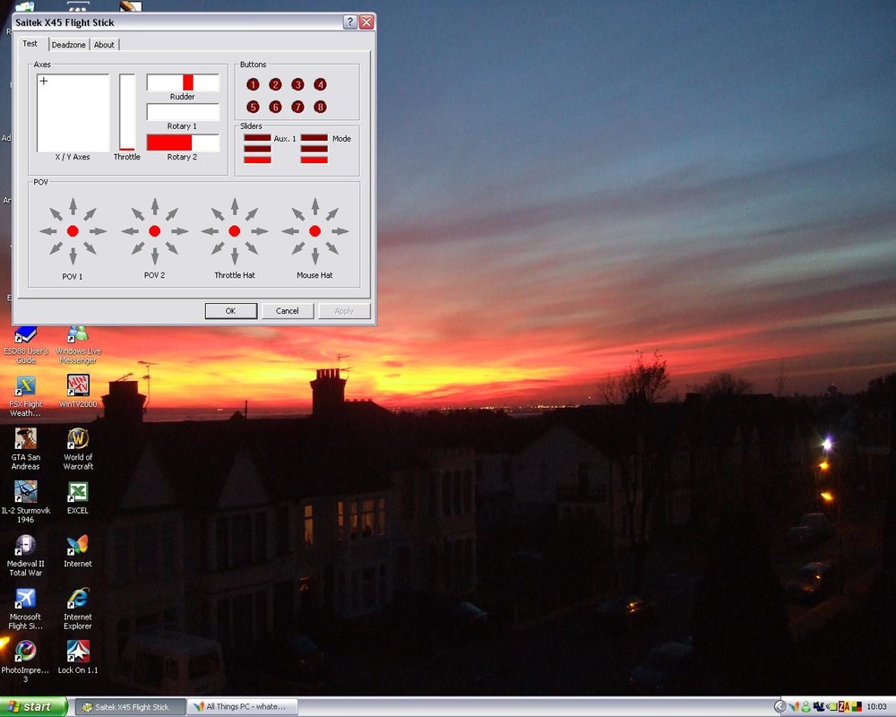896x717 pixels.
Task: Select the GTA San Andreas desktop shortcut
Action: click(x=26, y=449)
